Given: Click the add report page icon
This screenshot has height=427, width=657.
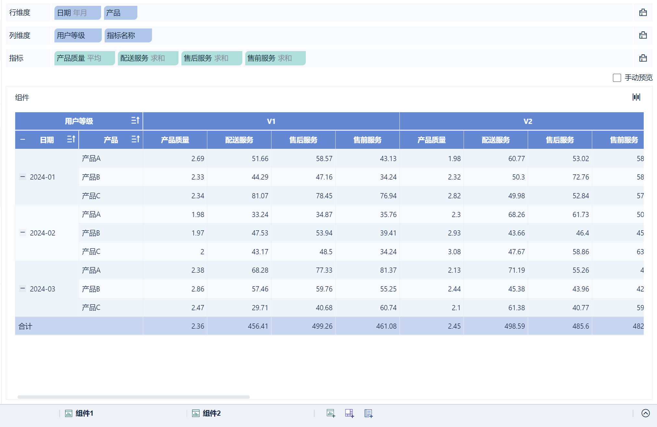Looking at the screenshot, I should pyautogui.click(x=368, y=413).
